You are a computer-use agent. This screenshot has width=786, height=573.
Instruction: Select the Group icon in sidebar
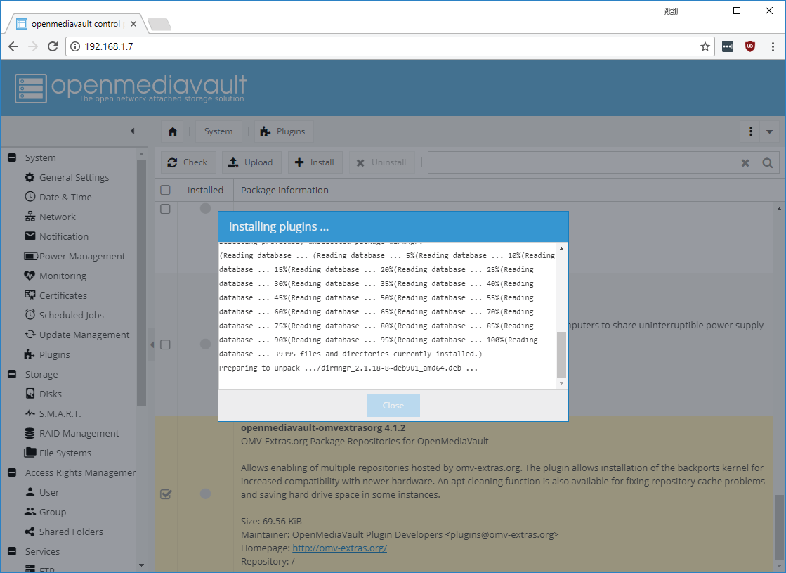click(x=30, y=511)
